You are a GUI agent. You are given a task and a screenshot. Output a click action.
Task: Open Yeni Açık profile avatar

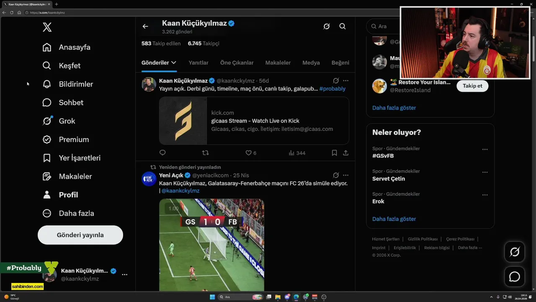(x=149, y=179)
